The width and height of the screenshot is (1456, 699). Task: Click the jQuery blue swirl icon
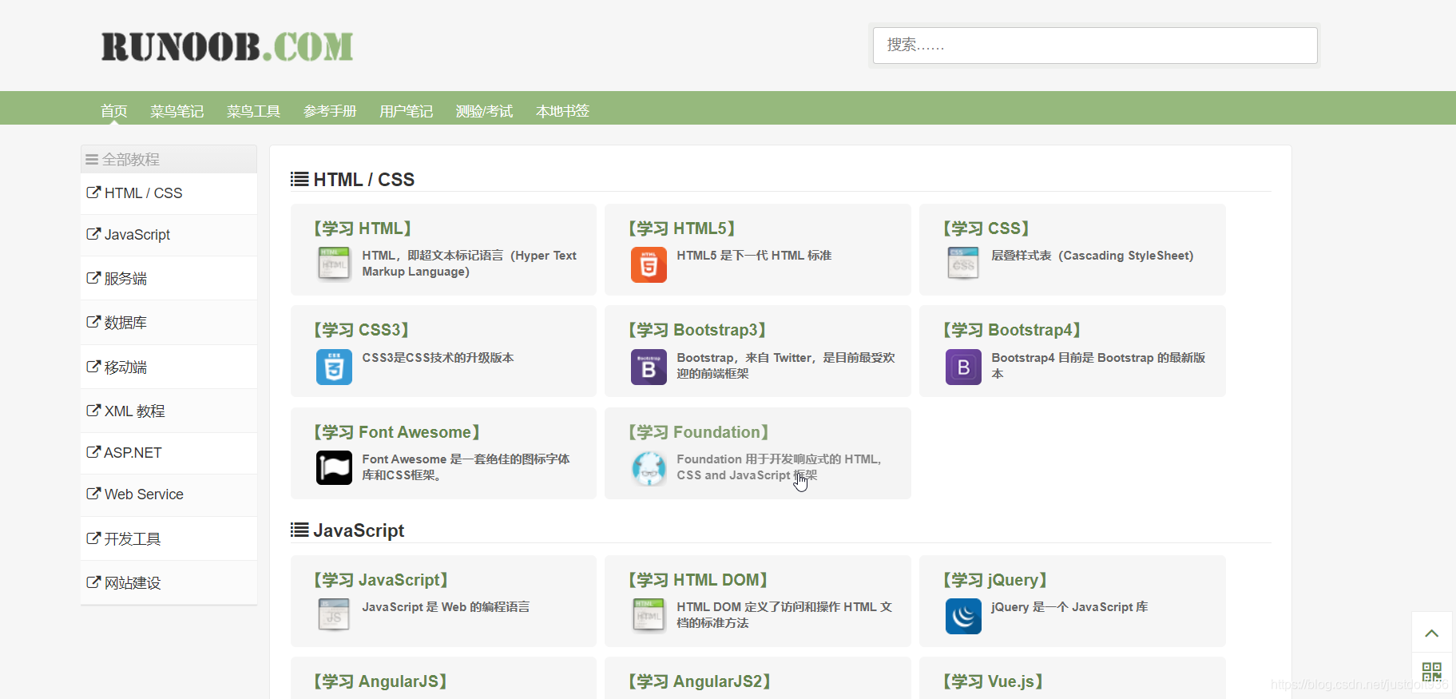(x=963, y=616)
